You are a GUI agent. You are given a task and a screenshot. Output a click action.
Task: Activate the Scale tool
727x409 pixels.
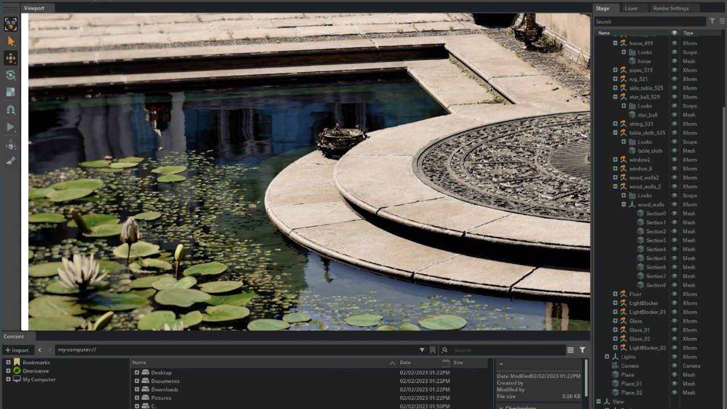coord(10,93)
